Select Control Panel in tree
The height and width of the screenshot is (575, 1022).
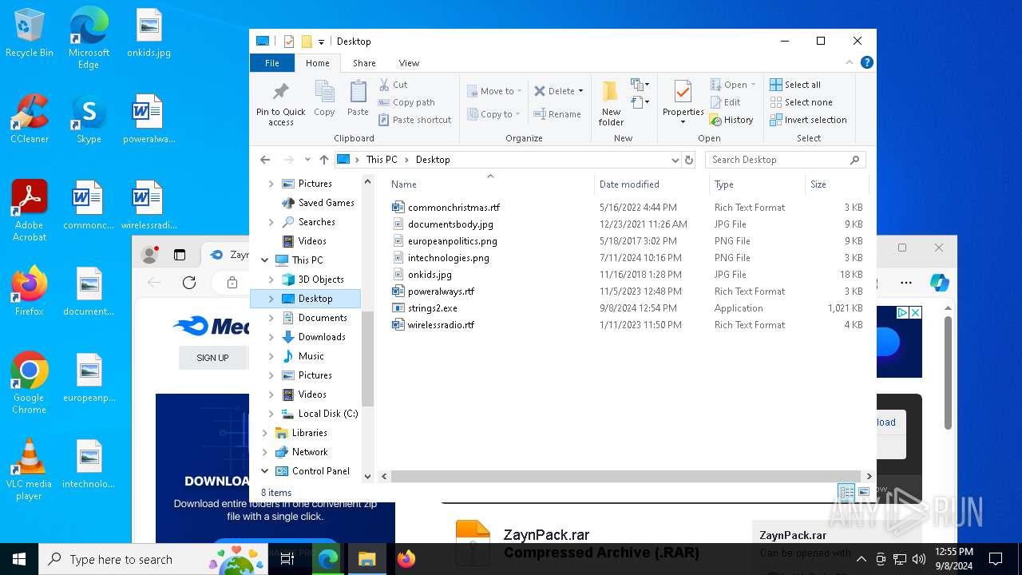pos(321,471)
